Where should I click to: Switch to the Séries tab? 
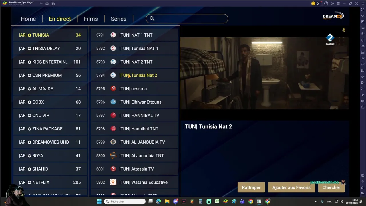118,19
